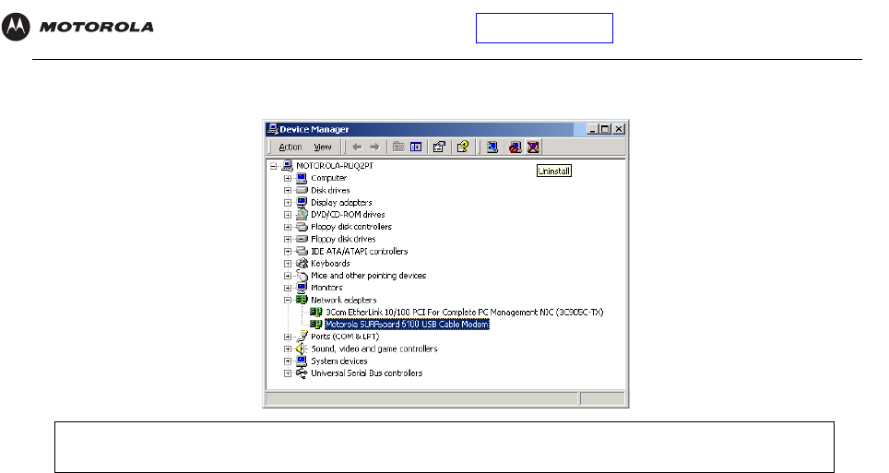Click the Disk drives category icon
This screenshot has height=473, width=889.
(302, 190)
